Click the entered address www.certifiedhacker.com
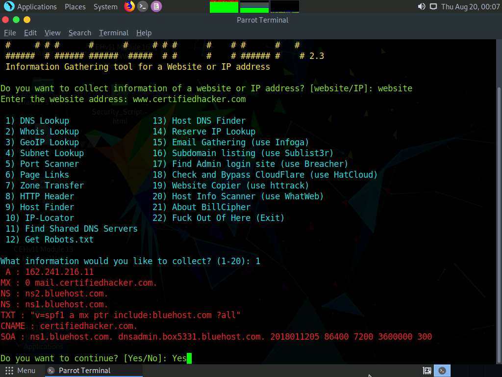 [189, 99]
